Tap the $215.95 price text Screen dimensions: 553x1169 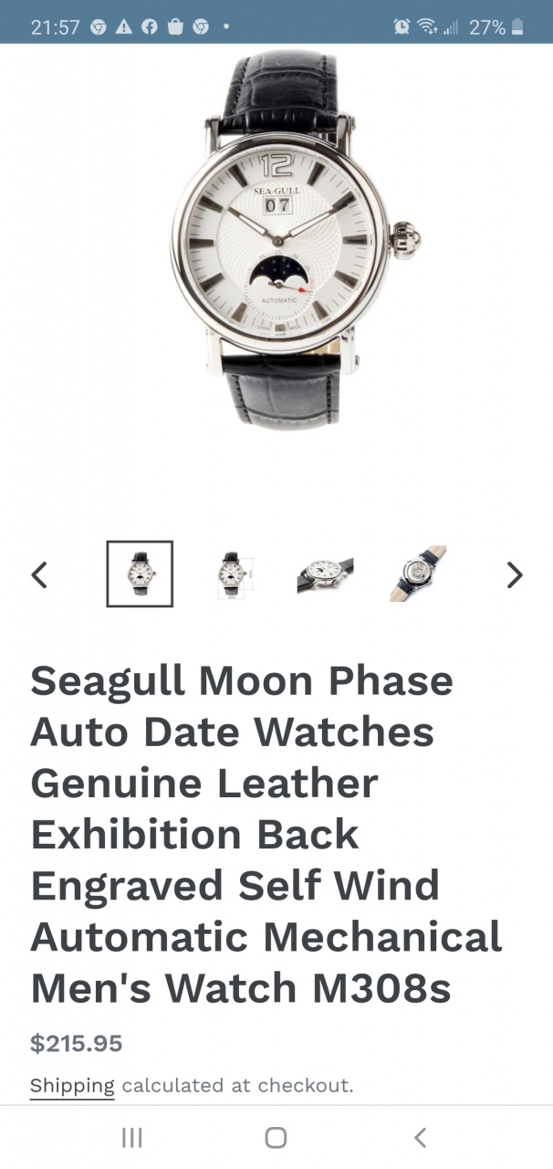77,1043
